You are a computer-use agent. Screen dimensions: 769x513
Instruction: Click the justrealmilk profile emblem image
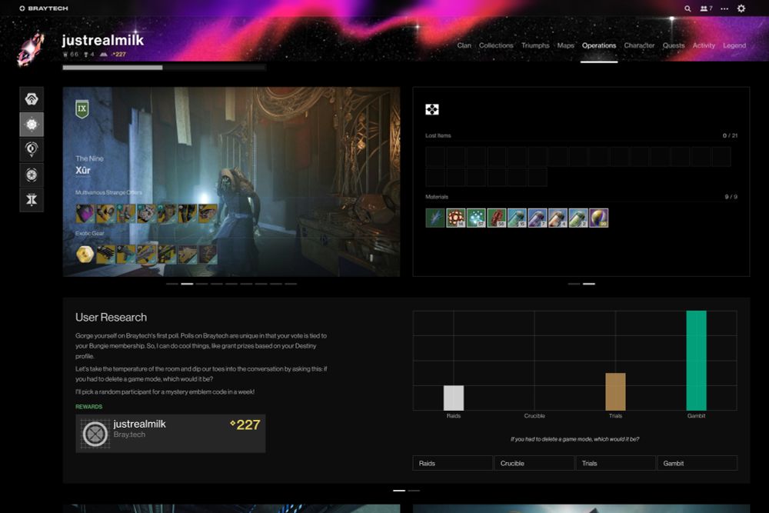(31, 49)
